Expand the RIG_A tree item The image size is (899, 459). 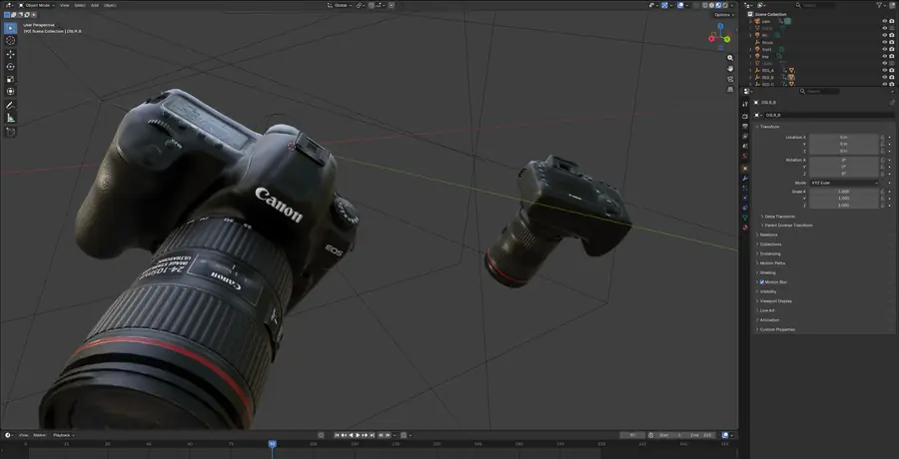pos(750,70)
